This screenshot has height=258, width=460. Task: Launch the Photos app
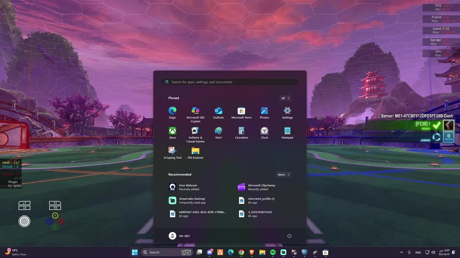tap(264, 113)
